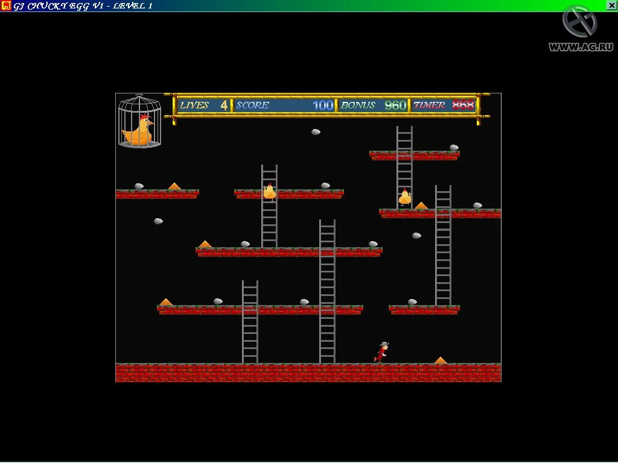This screenshot has height=463, width=618.
Task: Click the egg at far right screen edge
Action: tap(477, 205)
